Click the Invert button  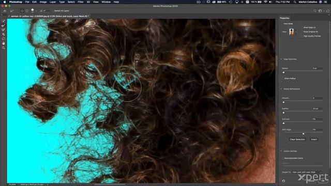click(x=314, y=139)
